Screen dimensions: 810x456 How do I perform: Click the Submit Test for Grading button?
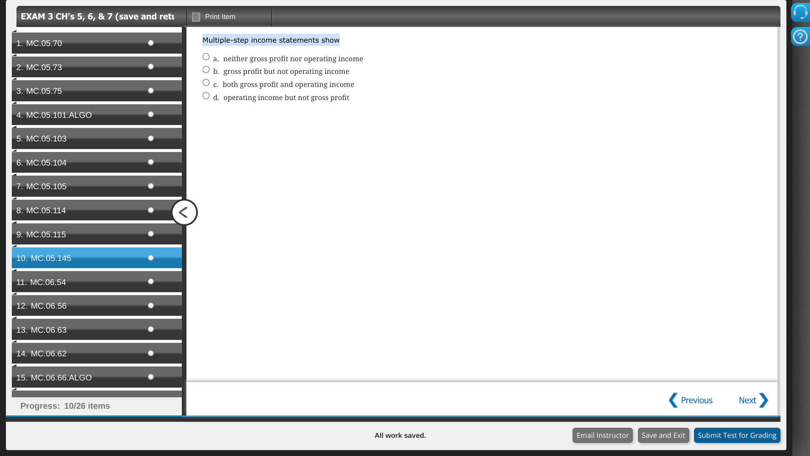[x=737, y=435]
